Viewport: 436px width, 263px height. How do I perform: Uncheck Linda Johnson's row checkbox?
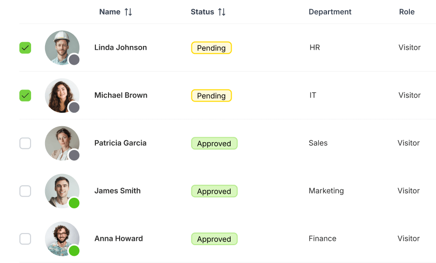(25, 48)
